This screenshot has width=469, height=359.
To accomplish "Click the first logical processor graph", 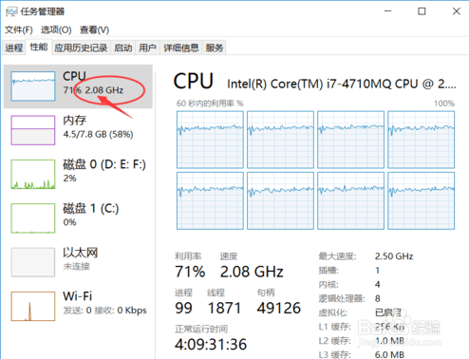I will [x=210, y=140].
